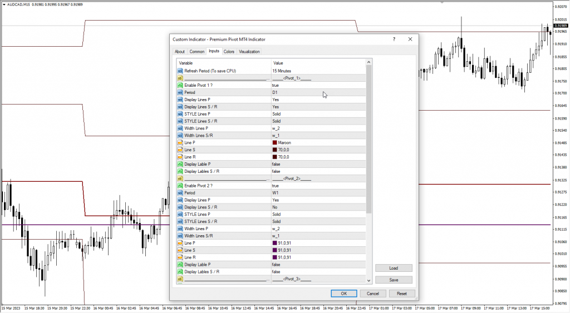
Task: Click the Load button
Action: point(394,268)
